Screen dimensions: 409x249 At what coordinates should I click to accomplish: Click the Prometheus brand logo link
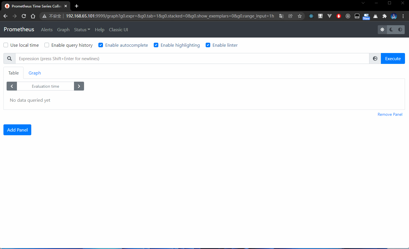(x=19, y=29)
